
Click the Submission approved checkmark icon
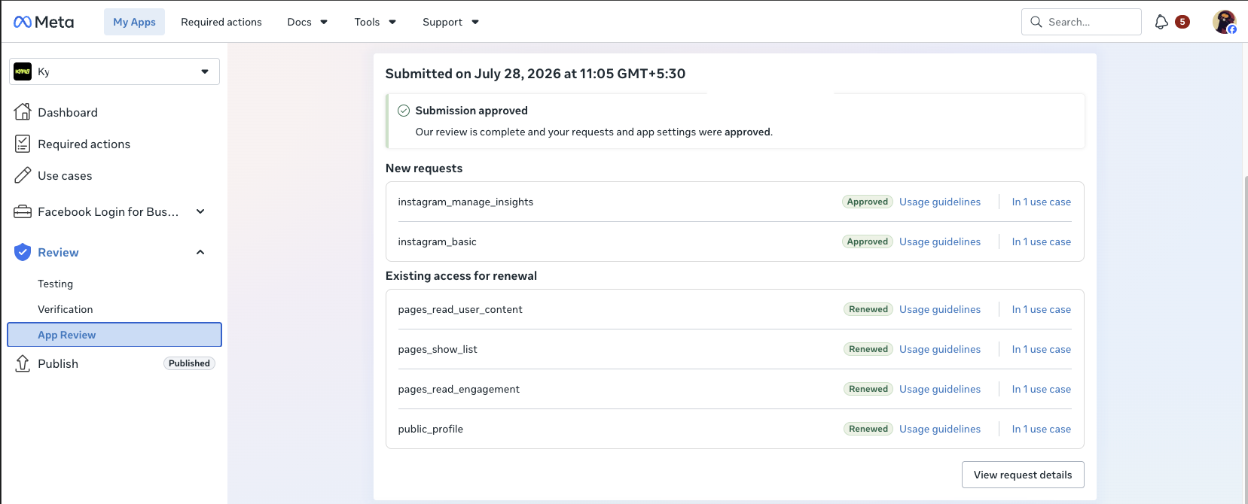[404, 111]
